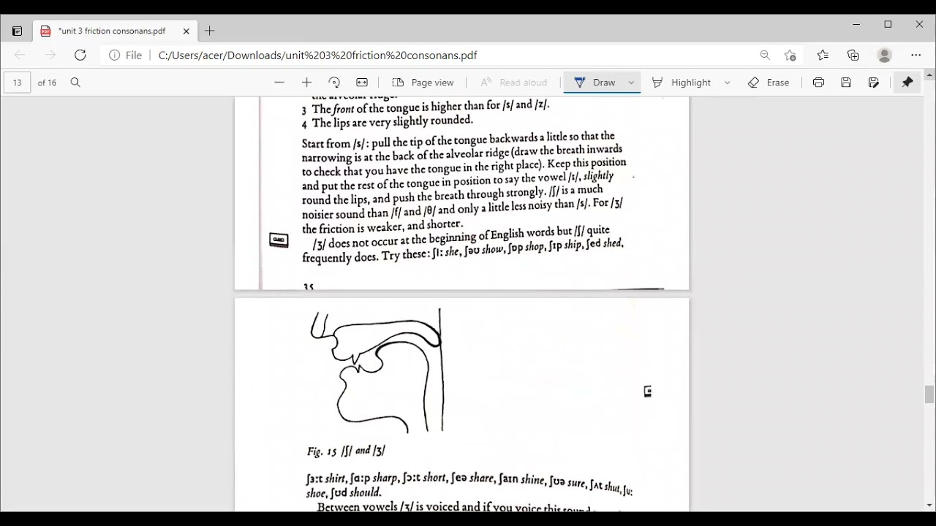Open Page view options

point(423,83)
